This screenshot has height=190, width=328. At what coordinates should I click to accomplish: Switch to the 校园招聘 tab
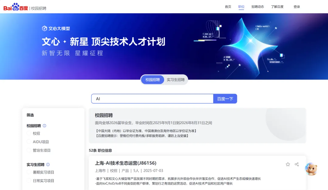point(152,80)
